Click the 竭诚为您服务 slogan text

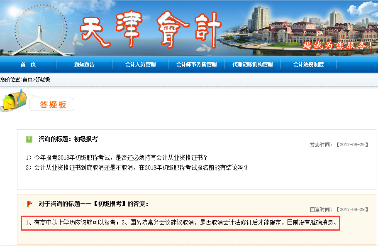(337, 45)
